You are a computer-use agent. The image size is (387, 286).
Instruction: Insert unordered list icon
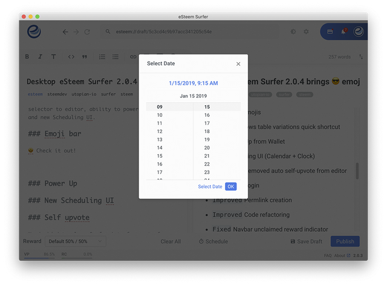click(x=115, y=57)
